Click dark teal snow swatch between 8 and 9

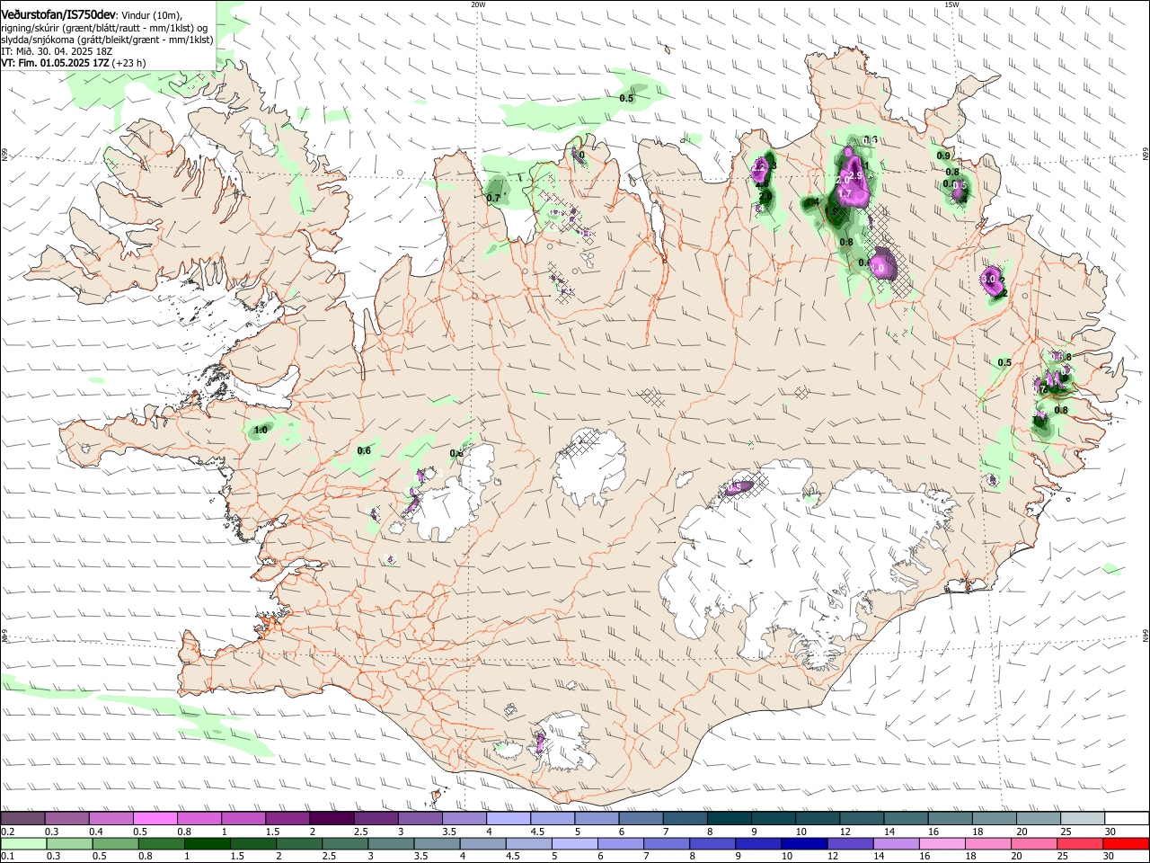coord(730,819)
